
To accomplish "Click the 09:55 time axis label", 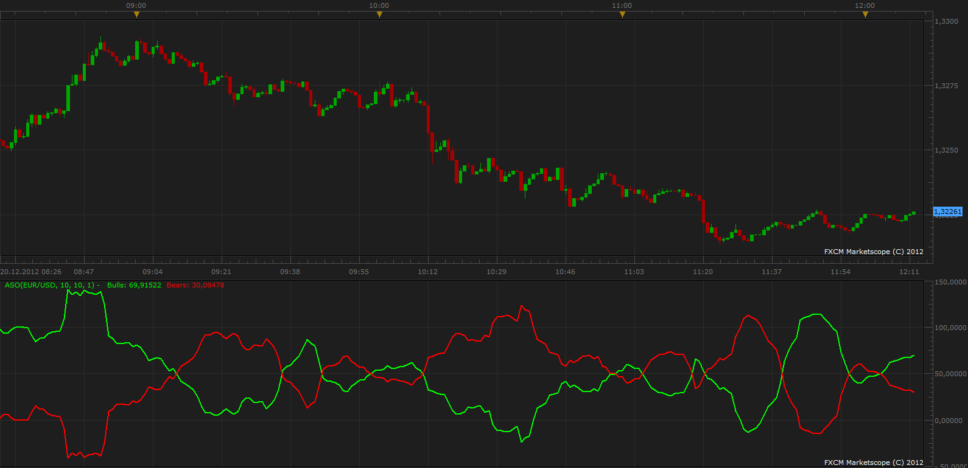I will (x=359, y=272).
